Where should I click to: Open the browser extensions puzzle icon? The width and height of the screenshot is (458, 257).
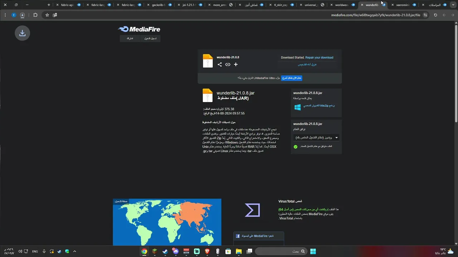pyautogui.click(x=35, y=15)
